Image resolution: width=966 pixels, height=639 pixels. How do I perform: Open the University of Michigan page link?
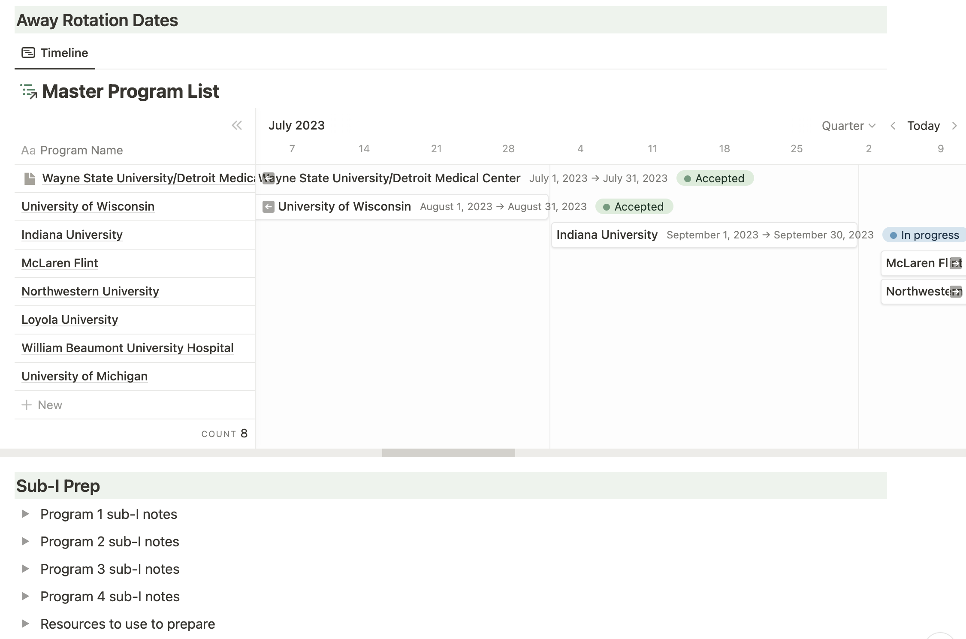pos(84,376)
